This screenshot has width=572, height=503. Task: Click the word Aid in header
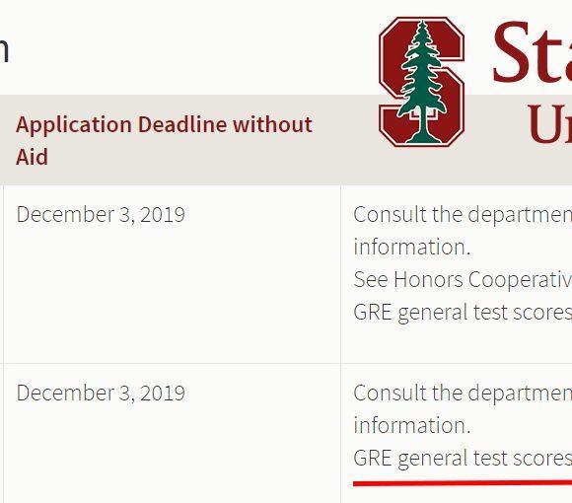point(32,157)
